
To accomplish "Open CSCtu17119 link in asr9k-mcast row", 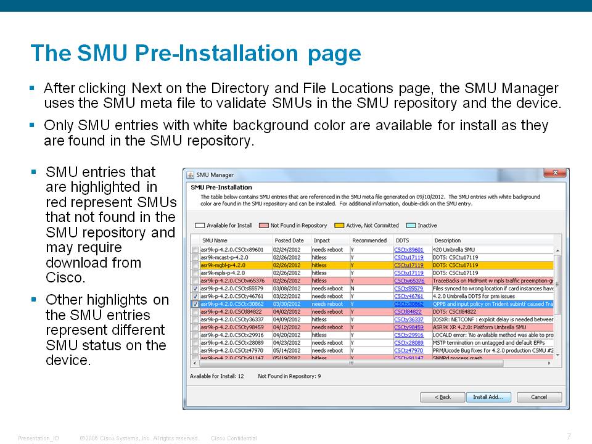I will coord(408,258).
